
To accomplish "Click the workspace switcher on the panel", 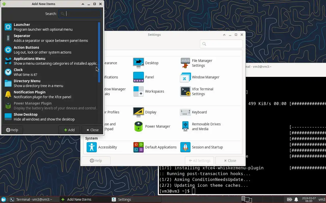I will tap(247, 199).
